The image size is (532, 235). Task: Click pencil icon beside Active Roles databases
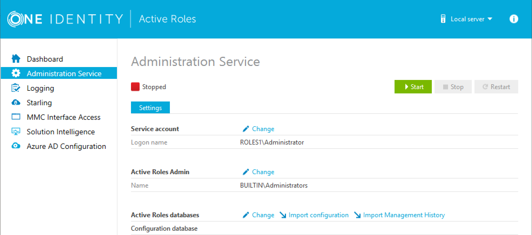click(x=245, y=215)
